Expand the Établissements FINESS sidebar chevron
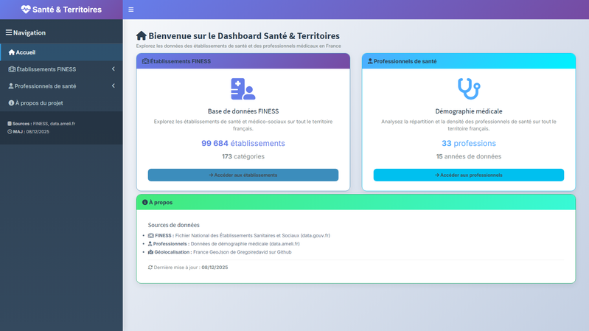 113,69
